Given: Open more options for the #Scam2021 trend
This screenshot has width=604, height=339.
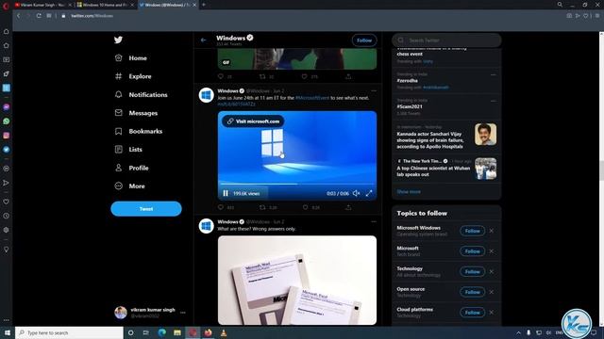Looking at the screenshot, I should (x=493, y=101).
